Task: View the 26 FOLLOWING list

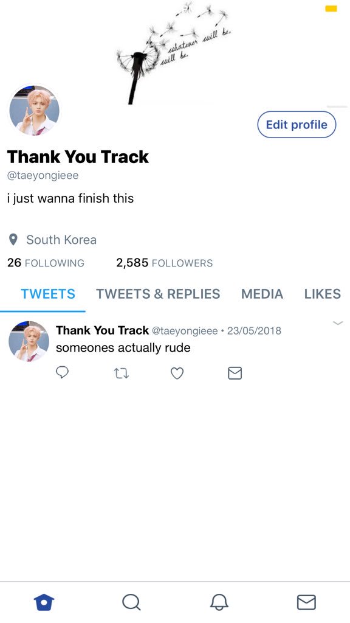Action: coord(46,263)
